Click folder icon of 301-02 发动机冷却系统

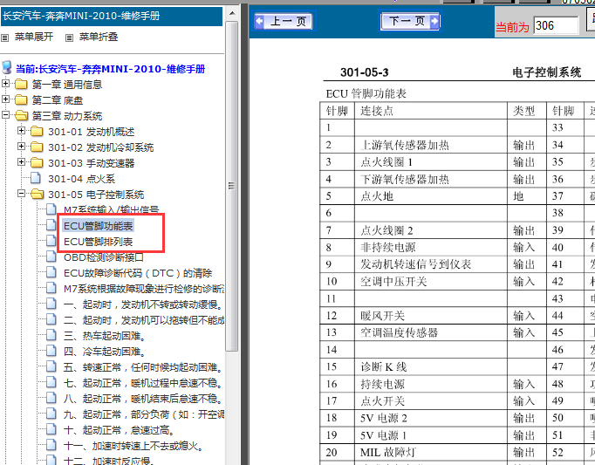37,147
